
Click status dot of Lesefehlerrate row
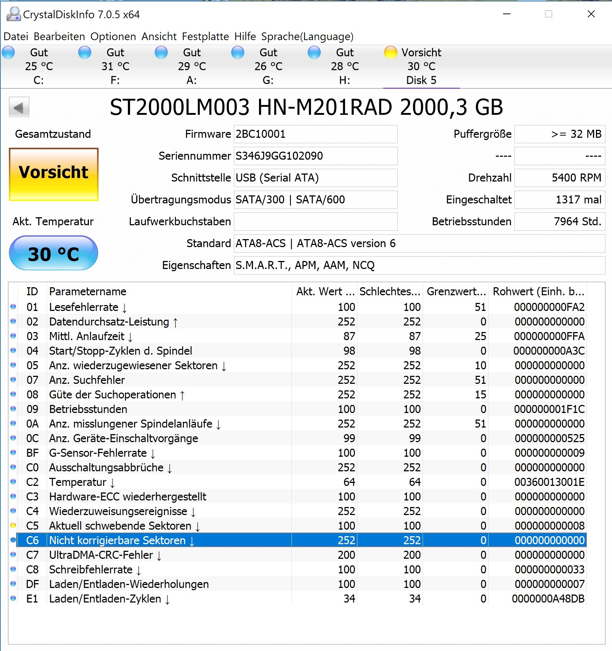(13, 307)
